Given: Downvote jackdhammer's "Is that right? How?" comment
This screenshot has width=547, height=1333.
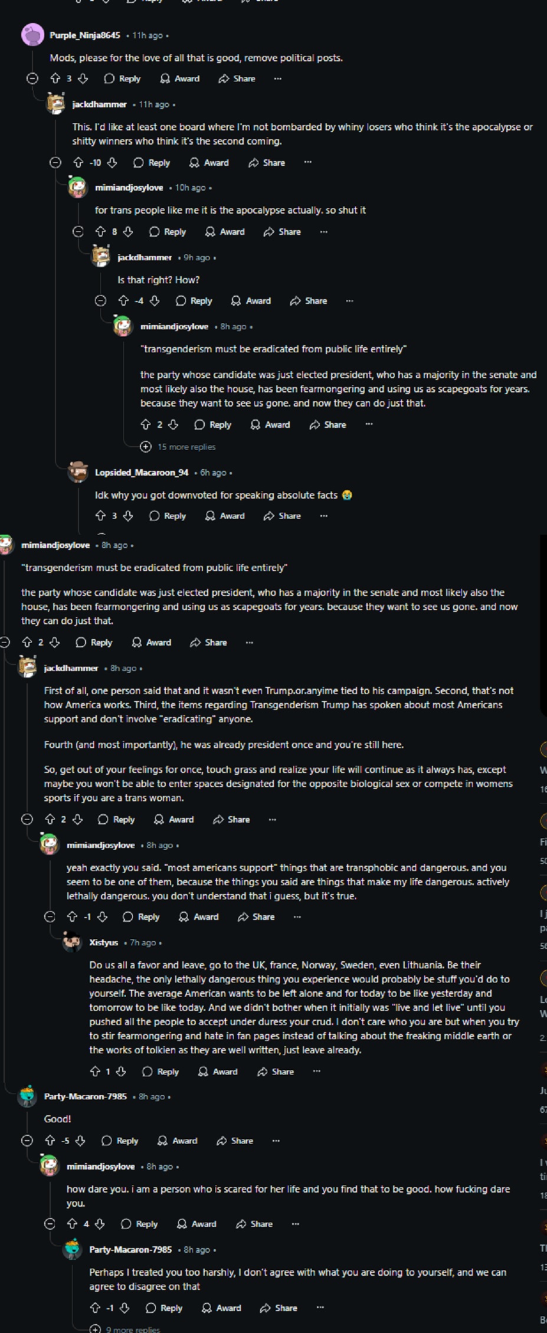Looking at the screenshot, I should click(x=155, y=301).
